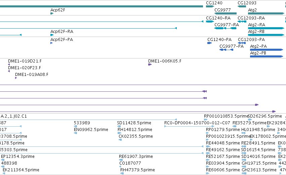Select the CG1240 gene arrow glyph
The width and height of the screenshot is (286, 175).
point(210,6)
